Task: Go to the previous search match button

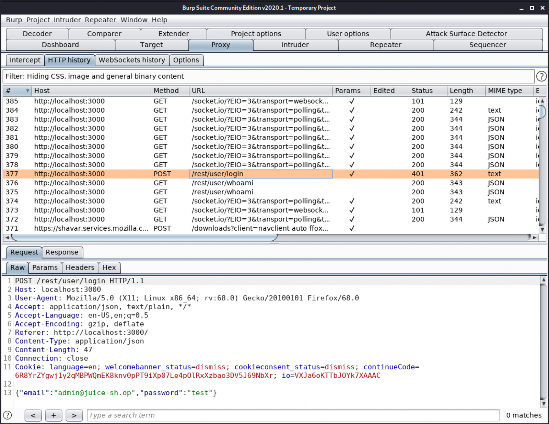Action: [x=33, y=415]
